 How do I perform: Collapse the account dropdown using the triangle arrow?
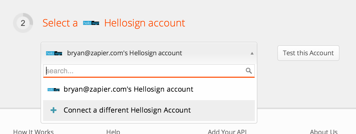(x=252, y=53)
